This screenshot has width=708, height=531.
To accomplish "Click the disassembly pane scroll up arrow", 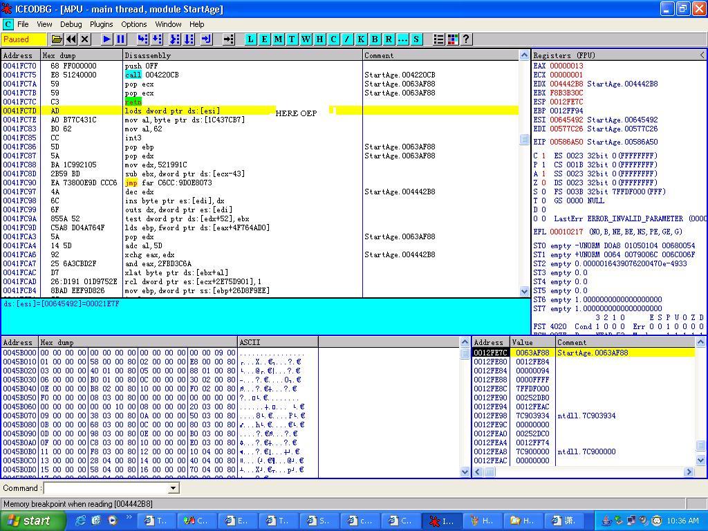I will coord(524,55).
